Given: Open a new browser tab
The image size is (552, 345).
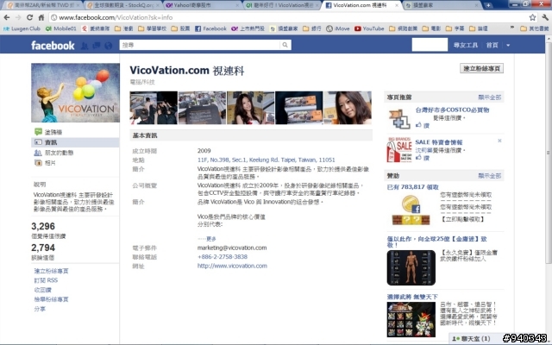Looking at the screenshot, I should click(488, 5).
